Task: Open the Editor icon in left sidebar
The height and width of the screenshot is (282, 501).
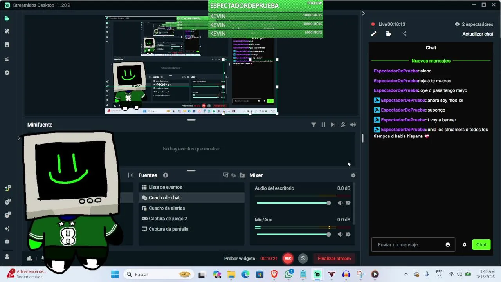Action: pyautogui.click(x=7, y=18)
